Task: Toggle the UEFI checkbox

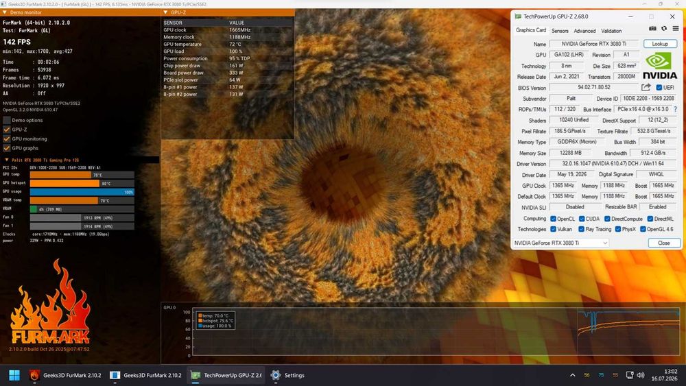Action: point(659,88)
